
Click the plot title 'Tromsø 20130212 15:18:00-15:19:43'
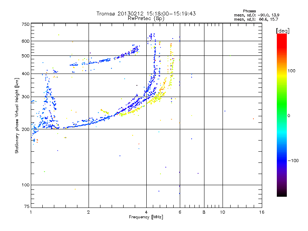click(146, 13)
